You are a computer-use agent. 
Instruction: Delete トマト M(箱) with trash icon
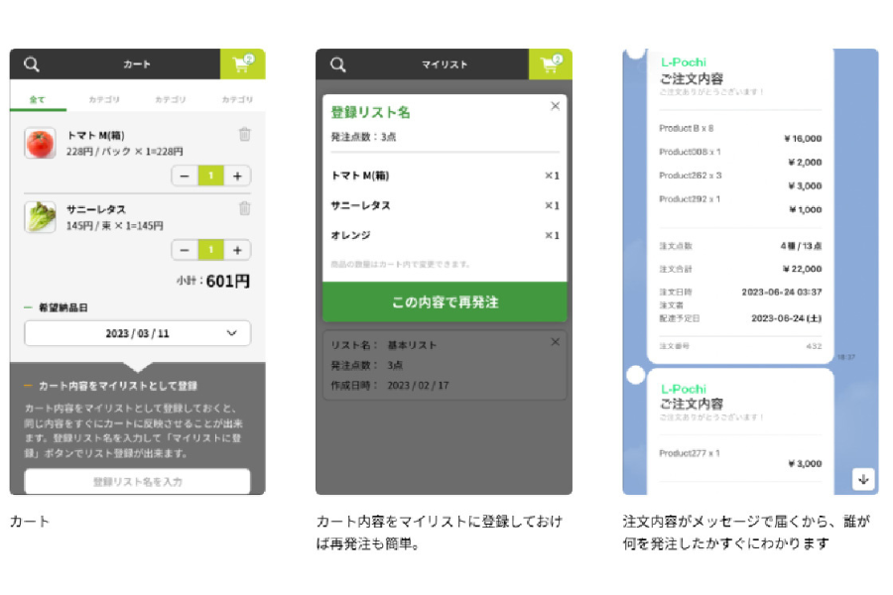[244, 135]
